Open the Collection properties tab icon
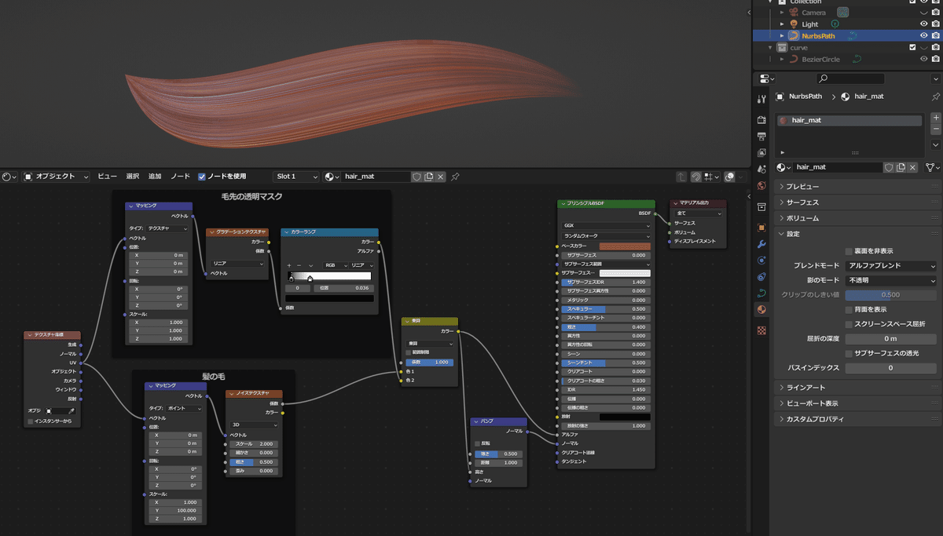 [761, 207]
